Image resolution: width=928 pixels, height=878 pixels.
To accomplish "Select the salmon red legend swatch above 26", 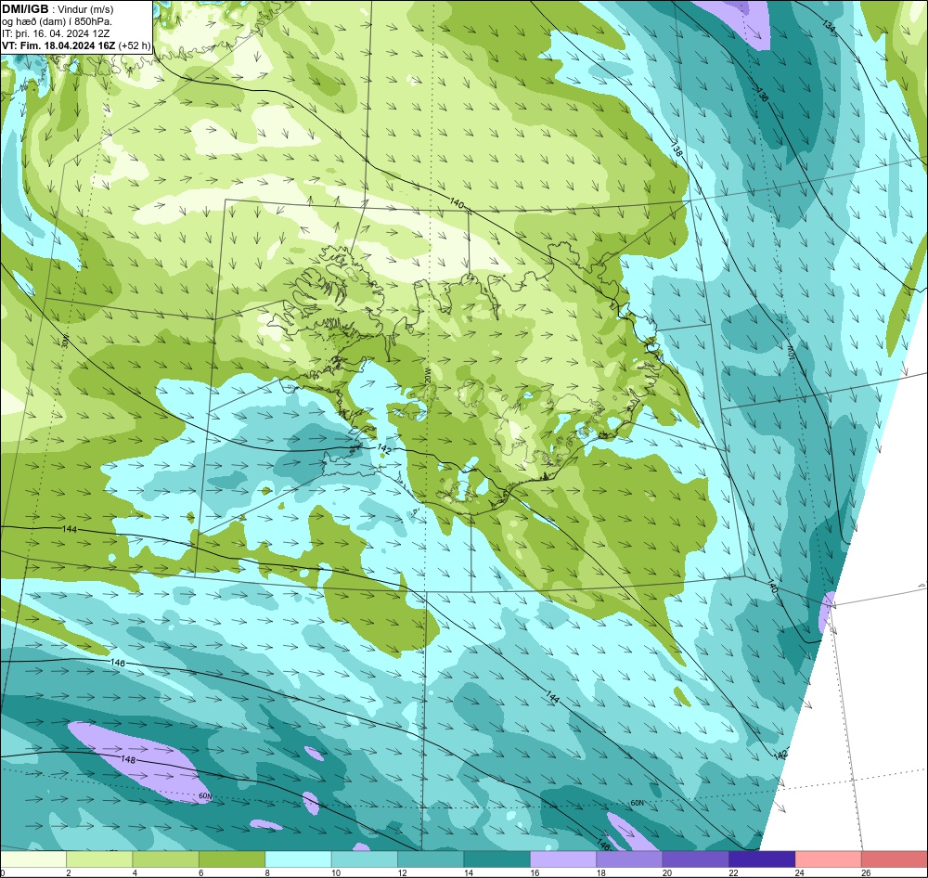I will pyautogui.click(x=895, y=859).
